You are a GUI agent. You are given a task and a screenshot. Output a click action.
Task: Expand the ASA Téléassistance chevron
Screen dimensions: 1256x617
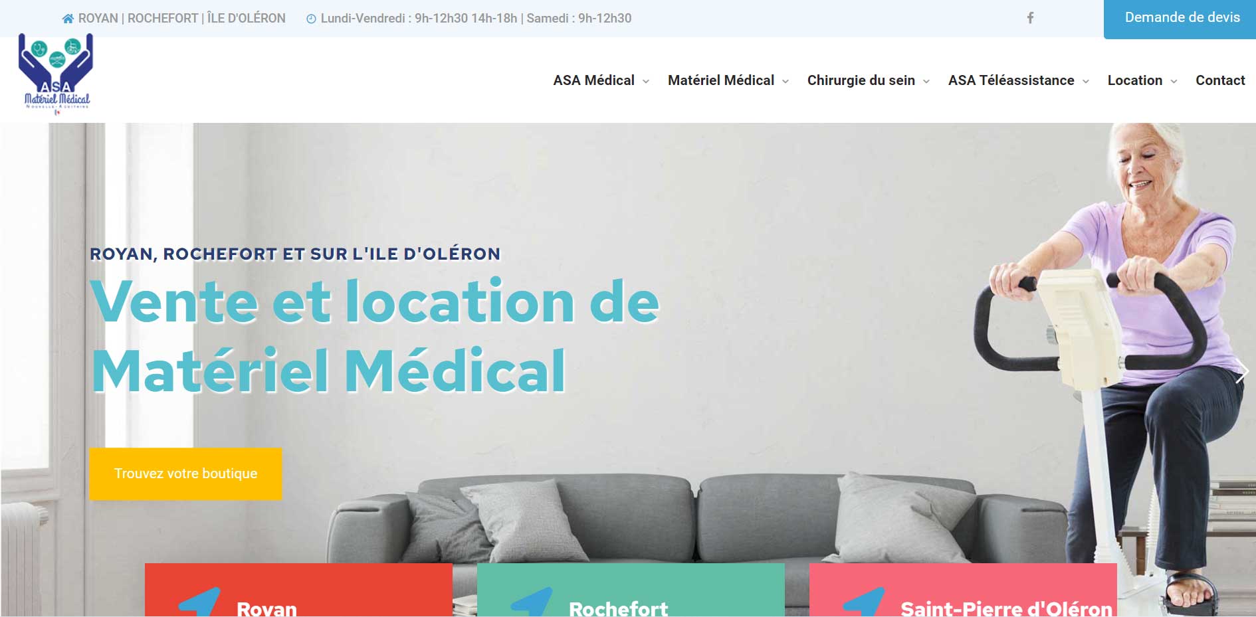click(1086, 81)
